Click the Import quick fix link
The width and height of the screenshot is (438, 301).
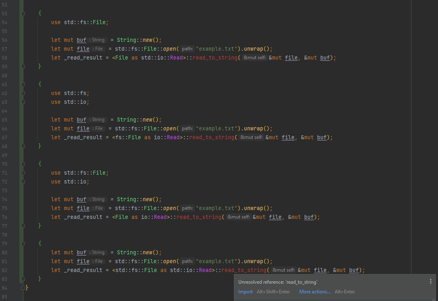pyautogui.click(x=245, y=292)
